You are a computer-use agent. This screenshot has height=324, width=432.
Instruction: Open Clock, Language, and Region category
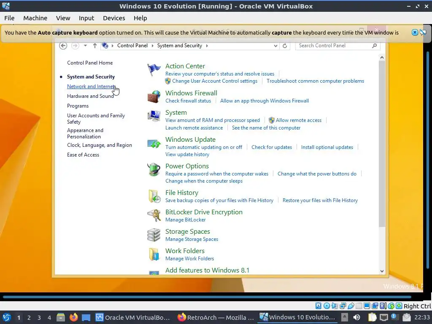[100, 145]
